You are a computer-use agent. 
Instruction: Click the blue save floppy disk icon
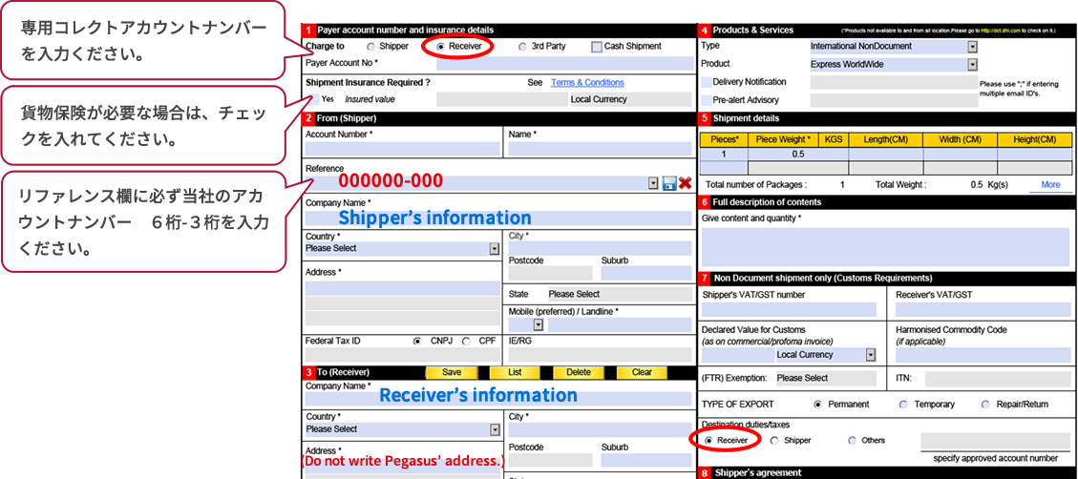click(668, 183)
